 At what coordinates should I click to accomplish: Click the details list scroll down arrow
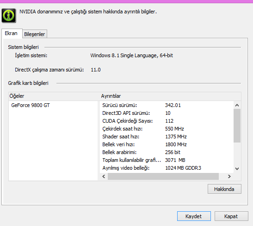click(x=237, y=169)
